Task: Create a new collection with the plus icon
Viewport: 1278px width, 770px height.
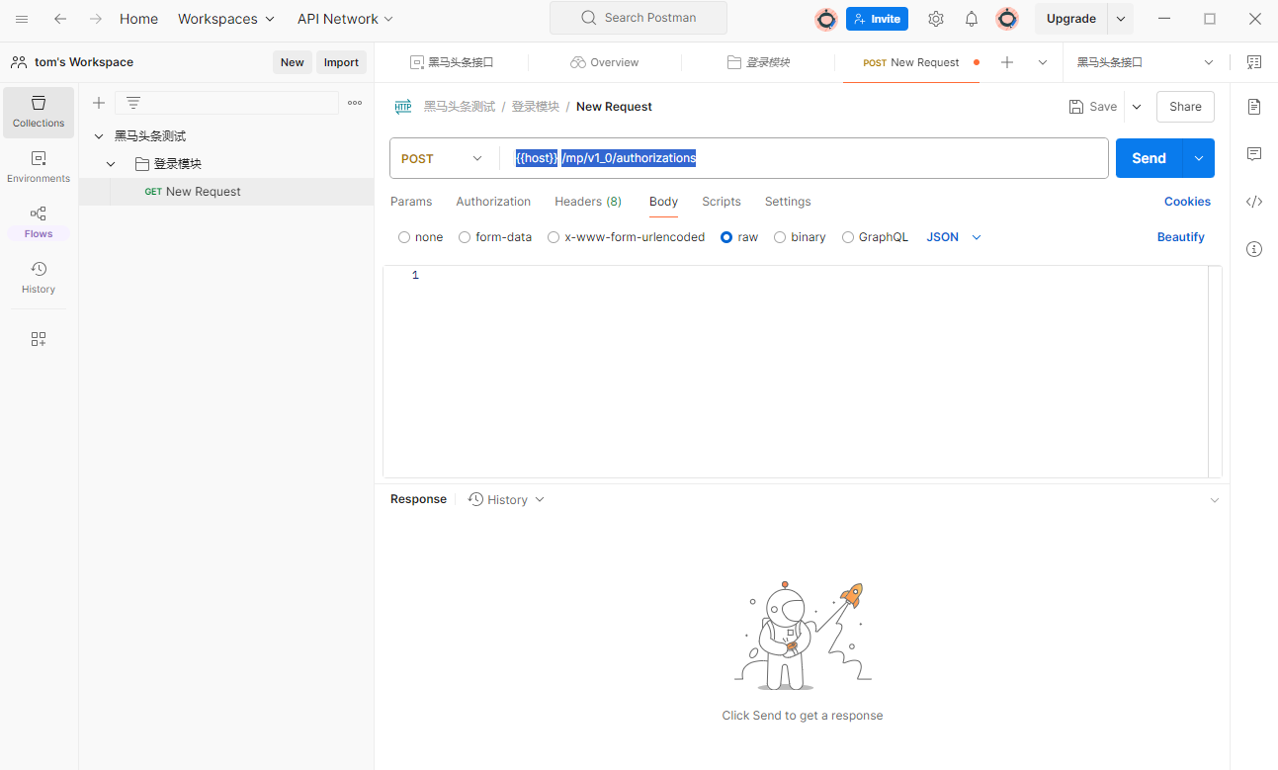Action: click(99, 103)
